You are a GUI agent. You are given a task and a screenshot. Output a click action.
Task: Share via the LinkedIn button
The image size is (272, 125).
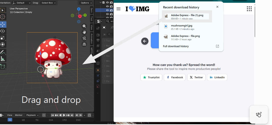(x=217, y=77)
